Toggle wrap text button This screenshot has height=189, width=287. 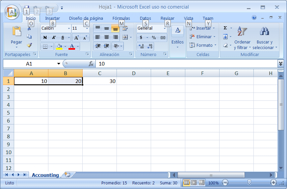(x=125, y=28)
